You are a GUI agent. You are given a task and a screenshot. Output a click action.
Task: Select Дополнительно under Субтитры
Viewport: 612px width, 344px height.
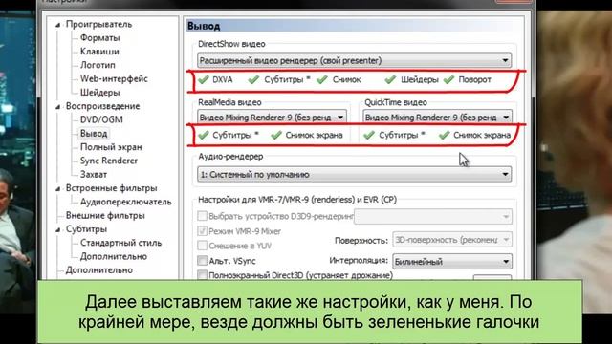[x=114, y=256]
